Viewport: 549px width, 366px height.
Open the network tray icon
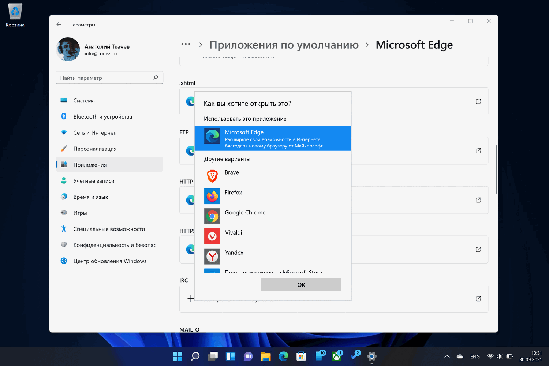[x=490, y=356]
